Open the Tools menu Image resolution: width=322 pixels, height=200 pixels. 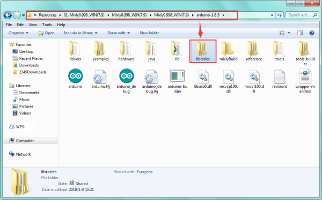(x=47, y=25)
